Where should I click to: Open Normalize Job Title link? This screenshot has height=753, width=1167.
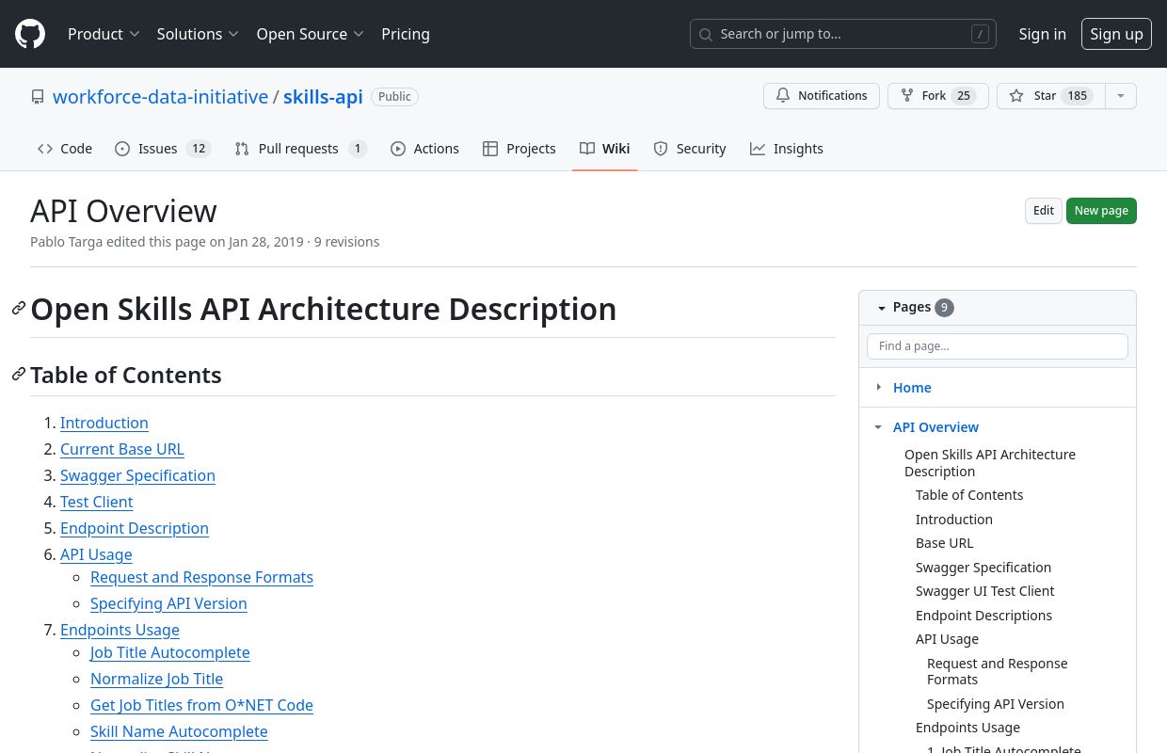pyautogui.click(x=156, y=679)
